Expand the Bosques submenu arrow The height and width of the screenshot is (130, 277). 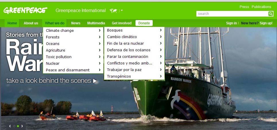pos(161,30)
